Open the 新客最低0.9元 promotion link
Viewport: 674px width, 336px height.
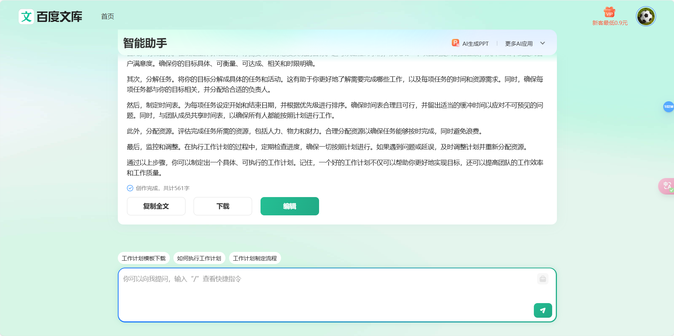point(609,23)
